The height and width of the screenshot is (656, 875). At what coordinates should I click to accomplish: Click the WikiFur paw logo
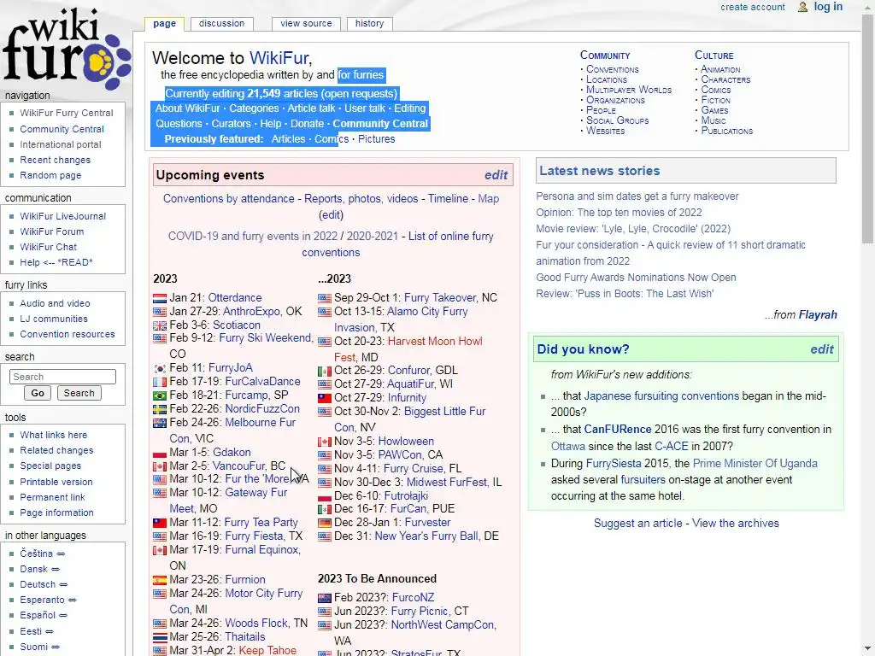pyautogui.click(x=66, y=48)
